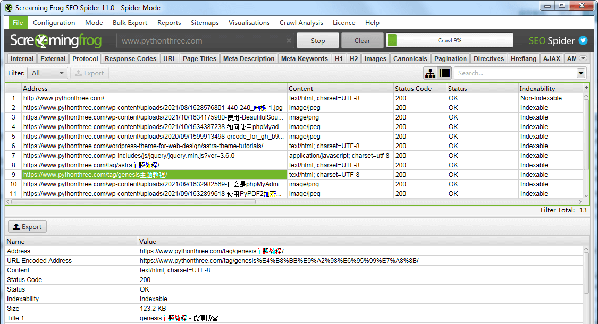Open the Visualisations menu
The height and width of the screenshot is (324, 598).
pos(249,22)
